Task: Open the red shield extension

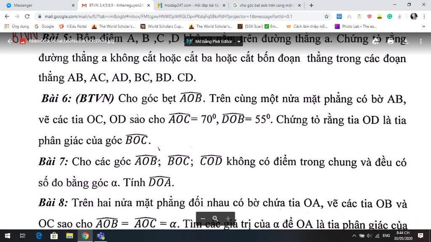Action: 370,16
